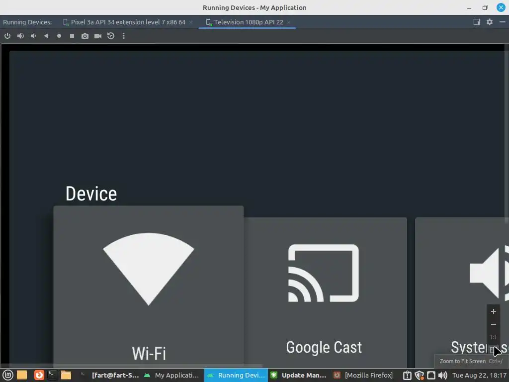509x382 pixels.
Task: Launch the terminal from the taskbar launcher
Action: (52, 375)
